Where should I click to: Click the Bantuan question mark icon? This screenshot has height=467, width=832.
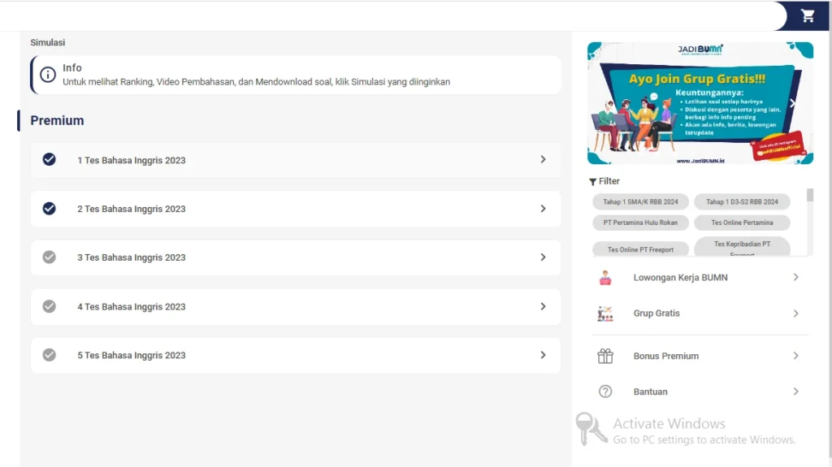click(605, 391)
